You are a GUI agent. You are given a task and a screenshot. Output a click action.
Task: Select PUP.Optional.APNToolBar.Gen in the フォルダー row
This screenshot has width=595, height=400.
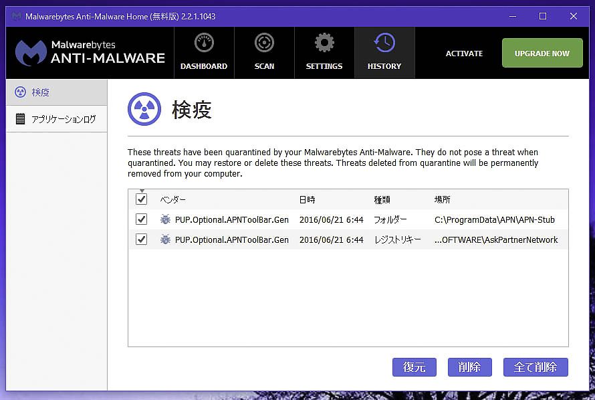tap(232, 220)
